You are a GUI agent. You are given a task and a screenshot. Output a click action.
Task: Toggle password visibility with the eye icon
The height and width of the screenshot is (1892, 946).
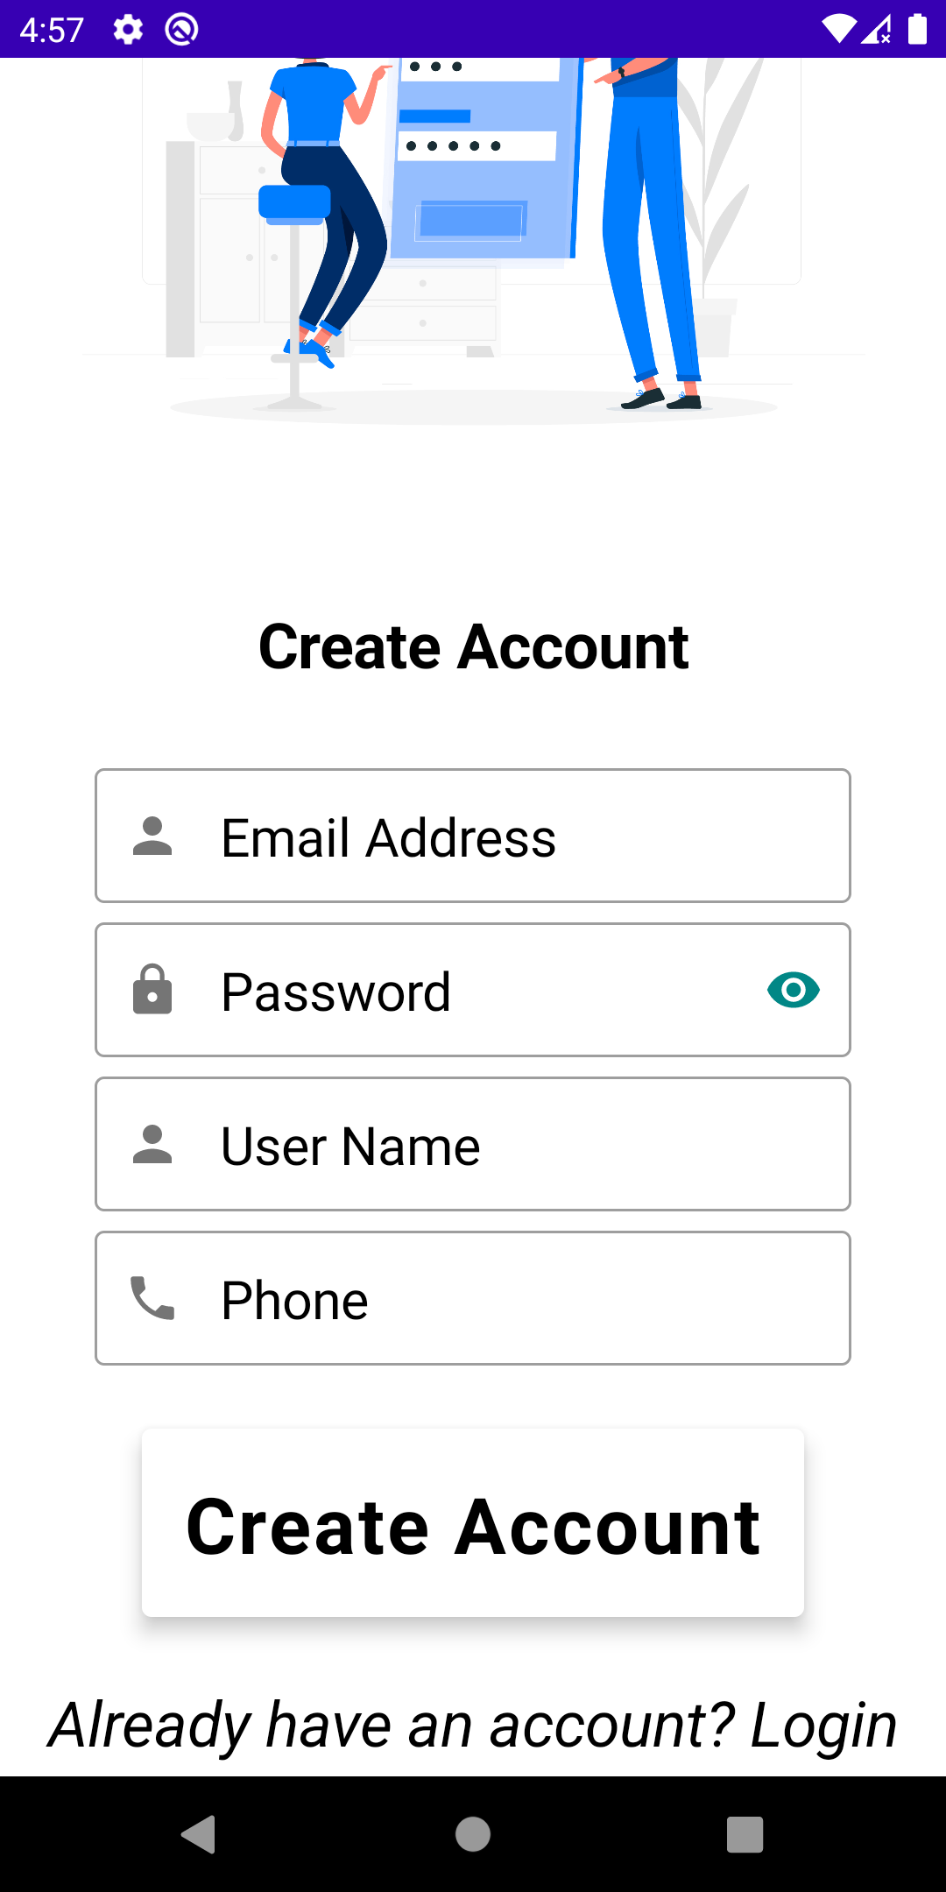tap(793, 990)
